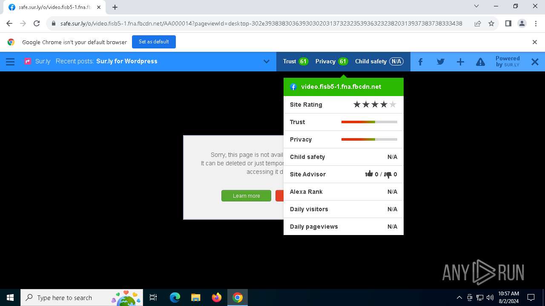545x306 pixels.
Task: Open Powered by Sur.ly link
Action: coord(508,61)
